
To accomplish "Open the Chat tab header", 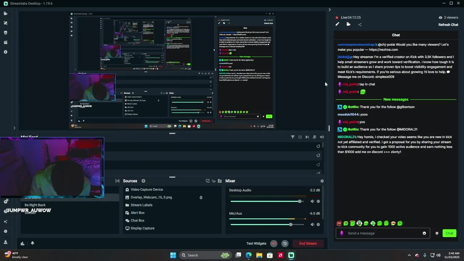I will [x=396, y=35].
